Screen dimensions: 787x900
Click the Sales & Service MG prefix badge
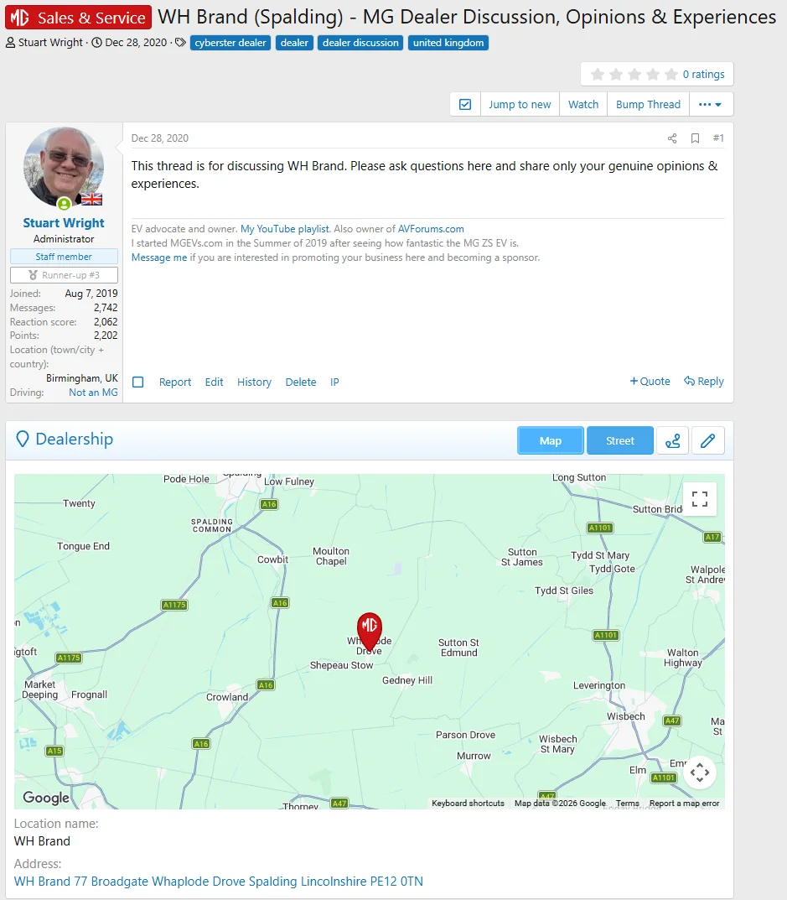click(x=78, y=18)
